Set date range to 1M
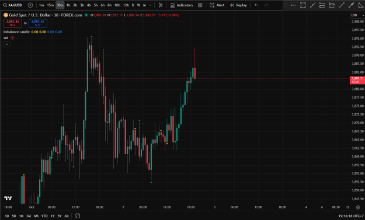365x220 pixels. click(21, 216)
